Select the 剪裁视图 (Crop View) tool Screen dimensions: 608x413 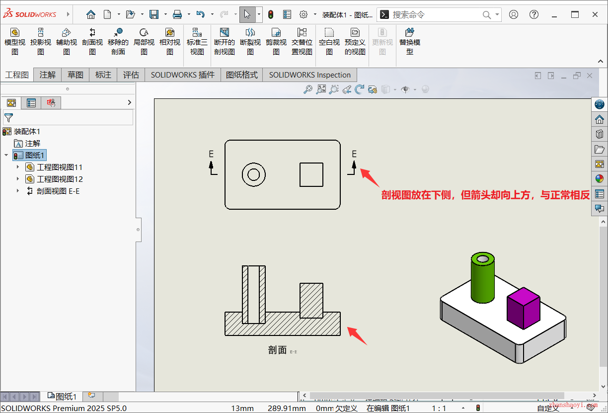(276, 42)
